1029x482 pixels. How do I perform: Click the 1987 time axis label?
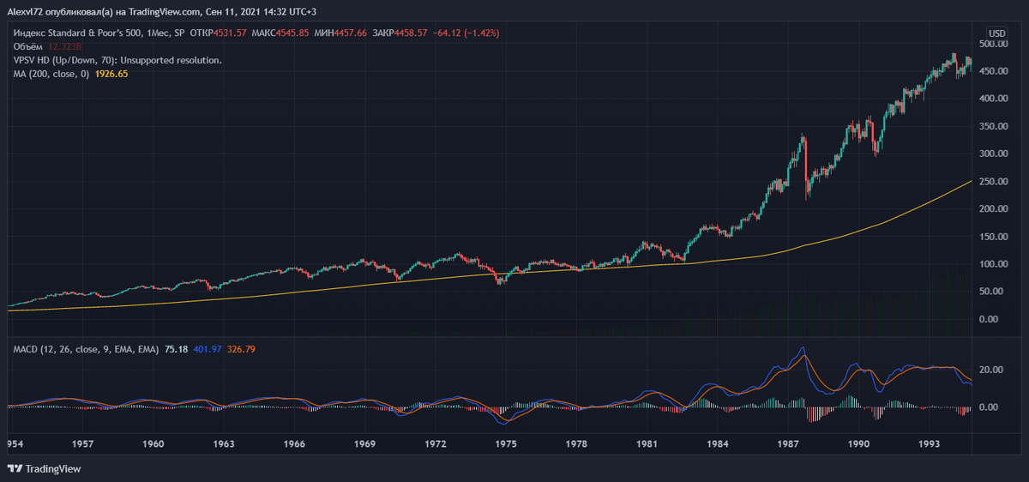pyautogui.click(x=789, y=444)
